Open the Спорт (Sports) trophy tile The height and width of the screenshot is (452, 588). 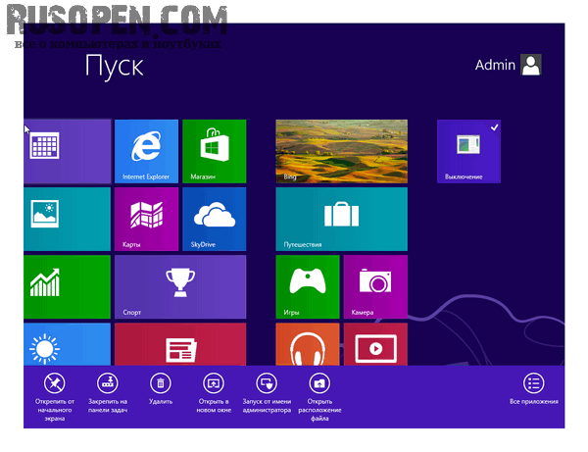tap(179, 286)
